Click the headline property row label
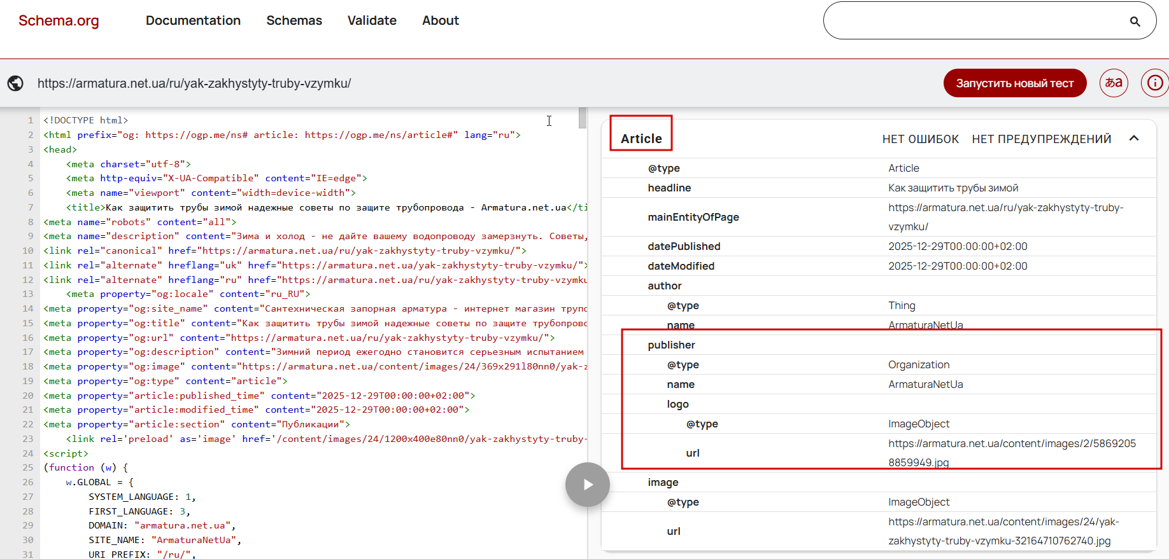 coord(669,188)
